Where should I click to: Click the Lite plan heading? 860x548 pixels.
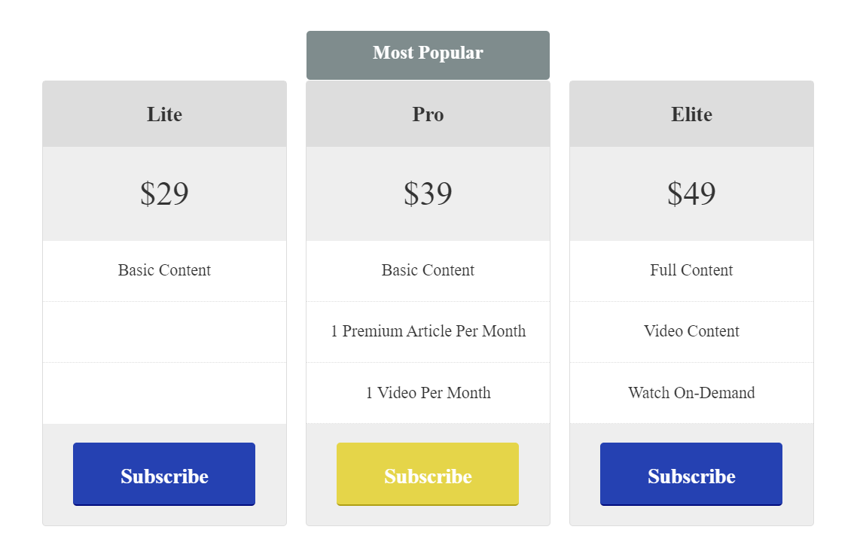click(x=164, y=114)
